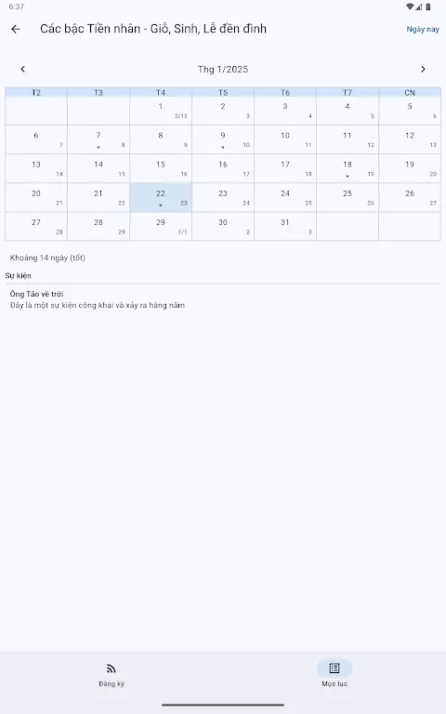Show previous month with left chevron

[22, 69]
